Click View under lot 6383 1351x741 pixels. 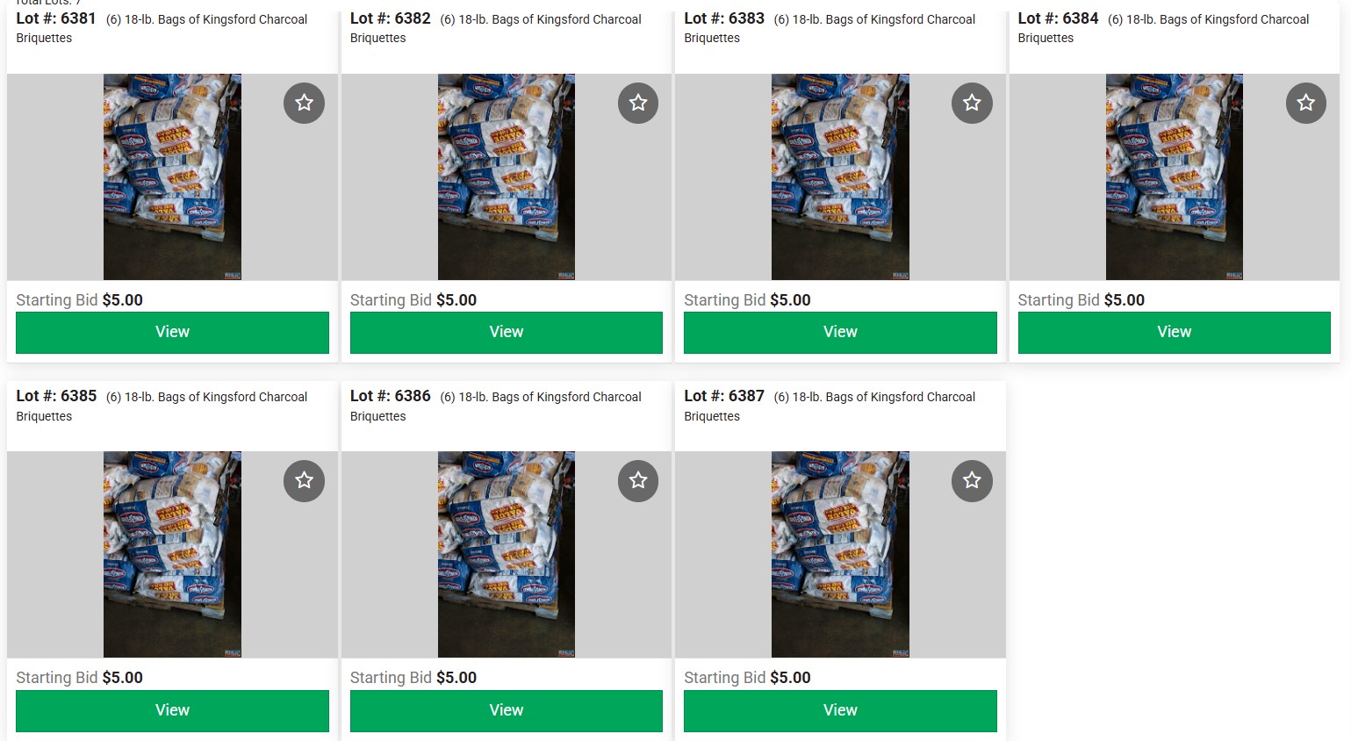coord(840,332)
